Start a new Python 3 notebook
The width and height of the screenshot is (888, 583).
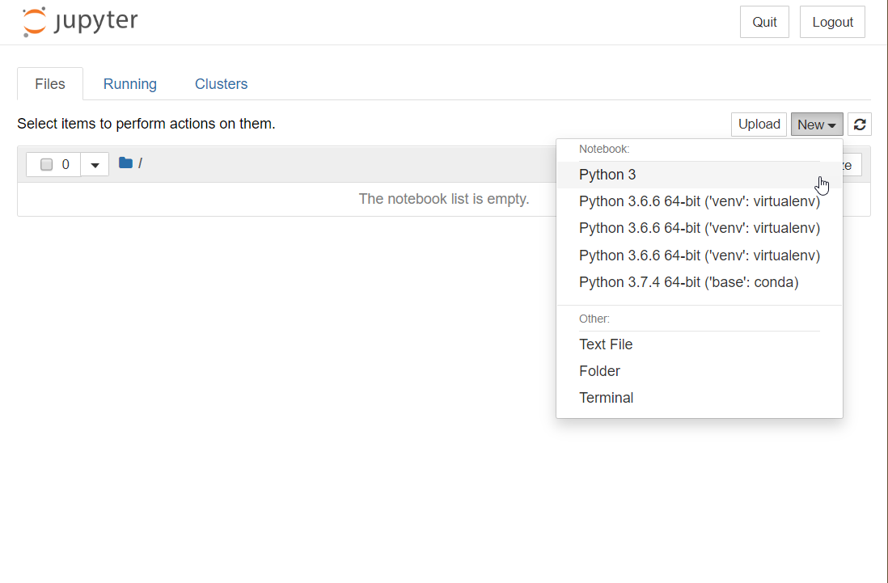[607, 174]
